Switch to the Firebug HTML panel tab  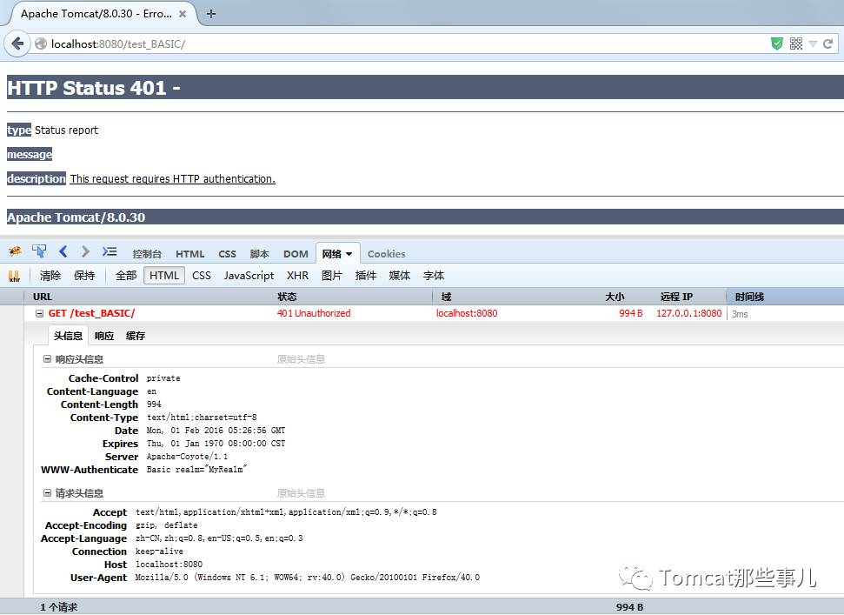190,254
